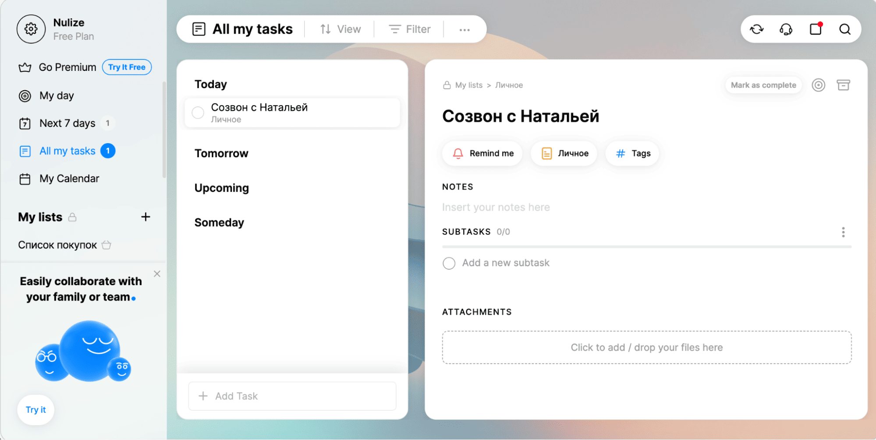Open the View sorting dropdown
Image resolution: width=876 pixels, height=440 pixels.
pyautogui.click(x=340, y=29)
